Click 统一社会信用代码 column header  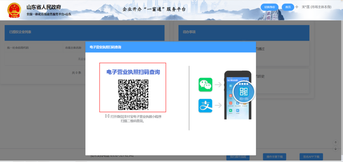(x=18, y=48)
